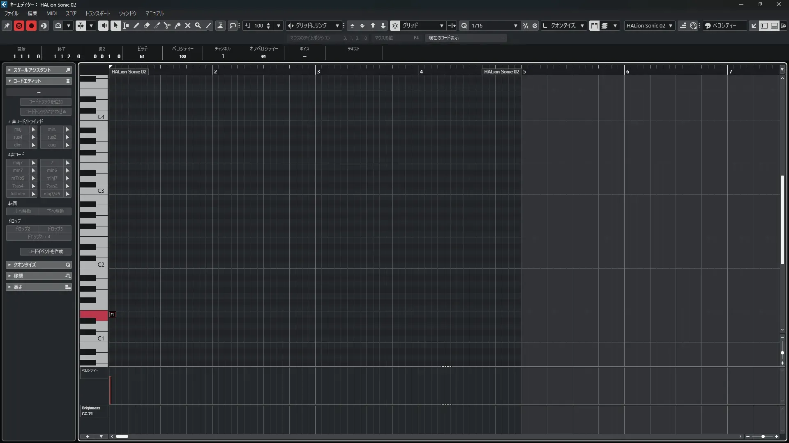Screen dimensions: 789x443
Task: Pick the Split scissors tool
Action: click(167, 25)
